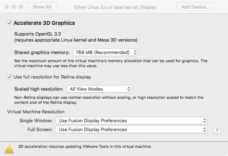The width and height of the screenshot is (228, 156).
Task: Expand the Full Screen resolution dropdown
Action: tap(131, 129)
